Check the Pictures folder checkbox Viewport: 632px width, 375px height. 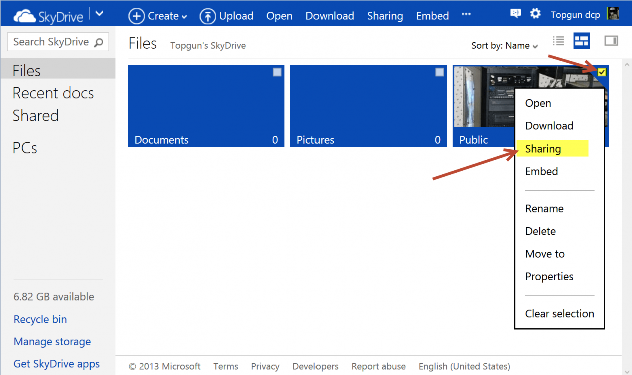(440, 72)
